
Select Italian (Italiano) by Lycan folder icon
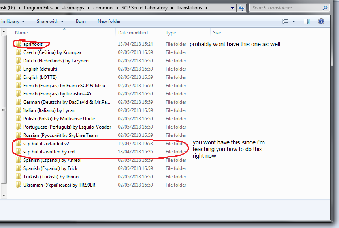pos(18,110)
